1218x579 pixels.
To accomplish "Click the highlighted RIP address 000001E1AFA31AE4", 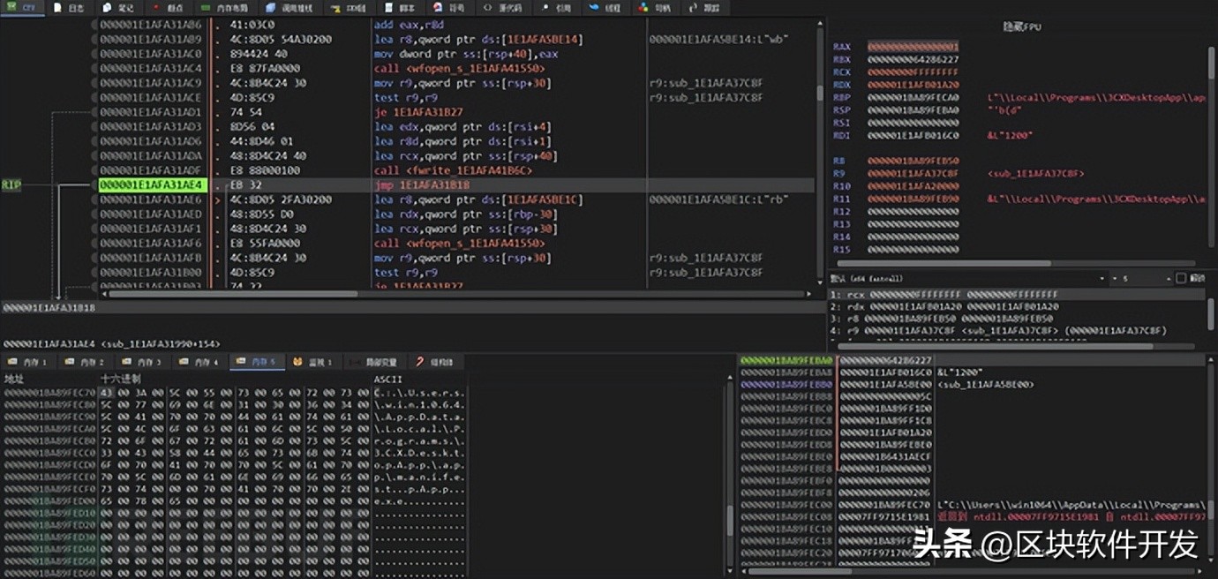I will (x=151, y=185).
